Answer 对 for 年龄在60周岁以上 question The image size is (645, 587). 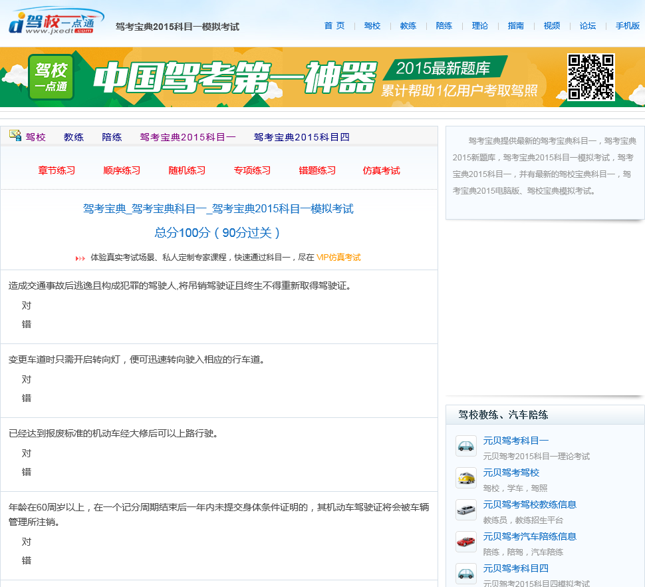pyautogui.click(x=27, y=542)
